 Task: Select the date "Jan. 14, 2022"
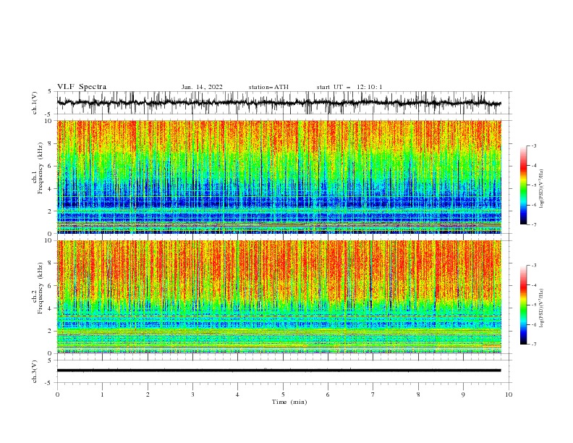pos(202,87)
